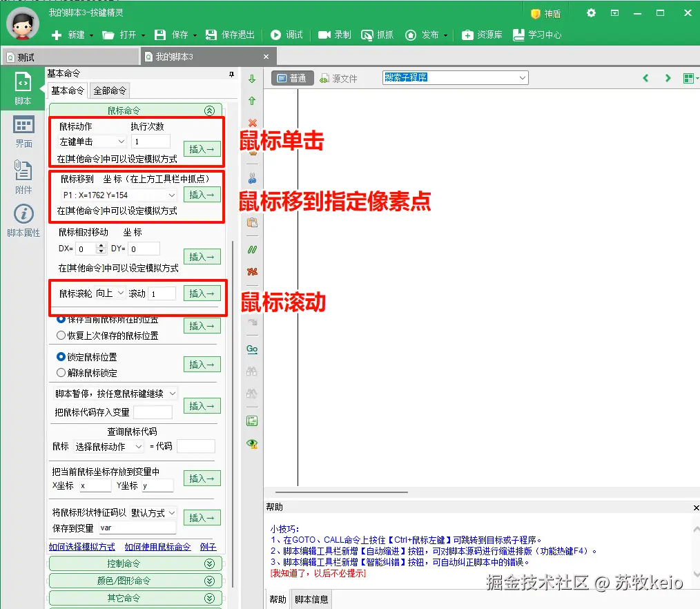Screen dimensions: 700x609
Task: Open the 默认方式 dropdown
Action: pos(153,513)
